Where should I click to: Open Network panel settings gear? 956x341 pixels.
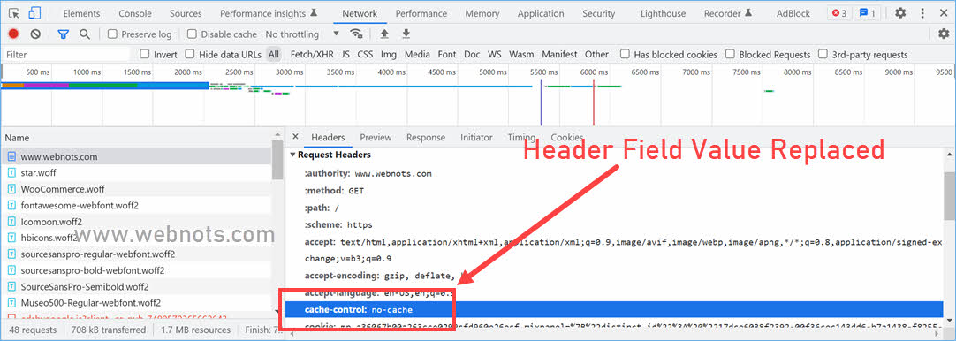[944, 34]
